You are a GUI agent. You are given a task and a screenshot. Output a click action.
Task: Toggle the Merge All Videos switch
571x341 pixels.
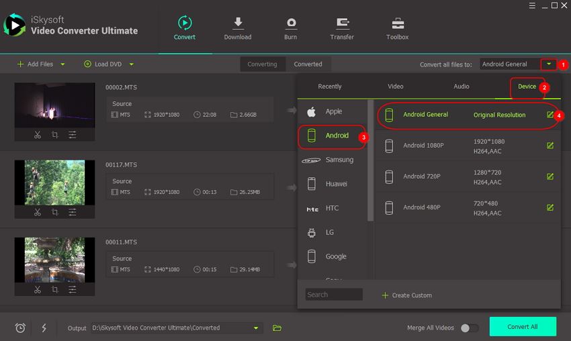pos(470,328)
